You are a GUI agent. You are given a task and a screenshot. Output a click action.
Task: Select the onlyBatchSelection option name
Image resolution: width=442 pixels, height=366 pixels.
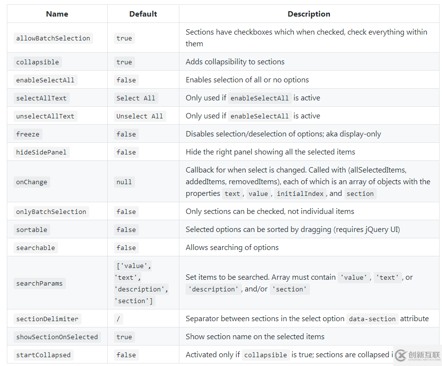coord(51,212)
